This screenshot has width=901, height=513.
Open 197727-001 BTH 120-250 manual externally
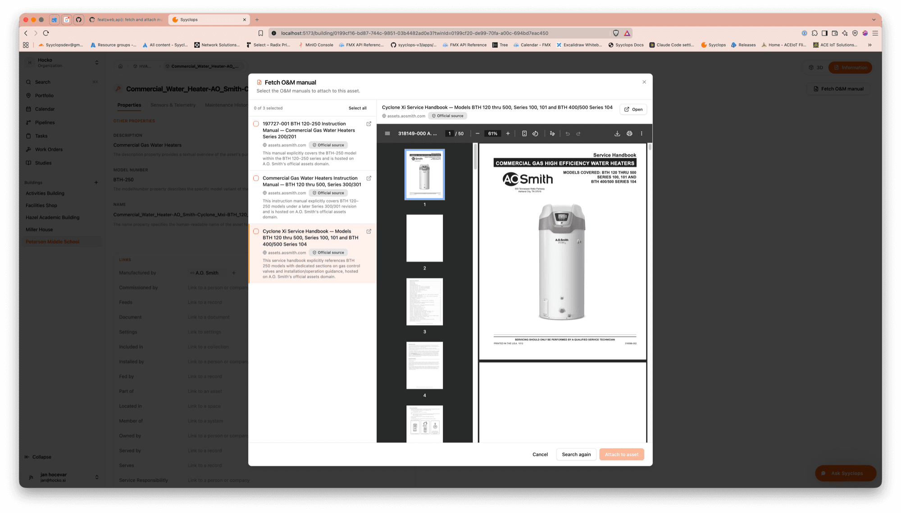(369, 124)
